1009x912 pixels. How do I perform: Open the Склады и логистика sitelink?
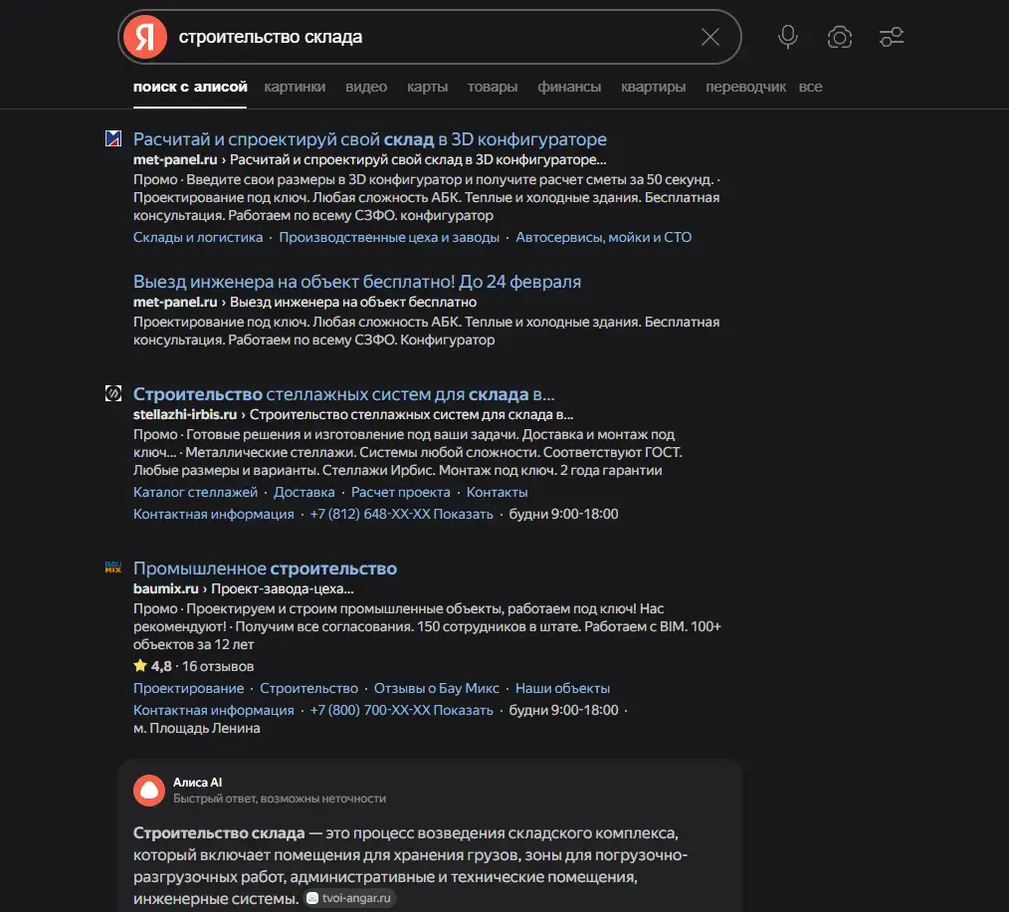[x=198, y=237]
